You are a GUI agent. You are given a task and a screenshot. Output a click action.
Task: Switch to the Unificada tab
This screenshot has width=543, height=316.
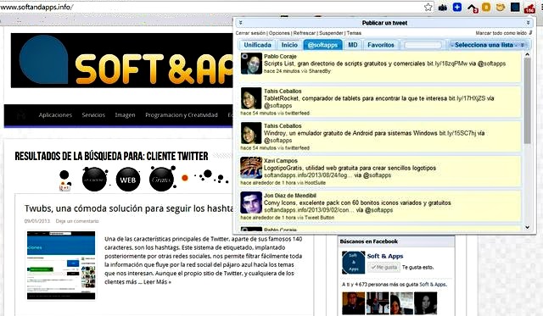click(257, 45)
